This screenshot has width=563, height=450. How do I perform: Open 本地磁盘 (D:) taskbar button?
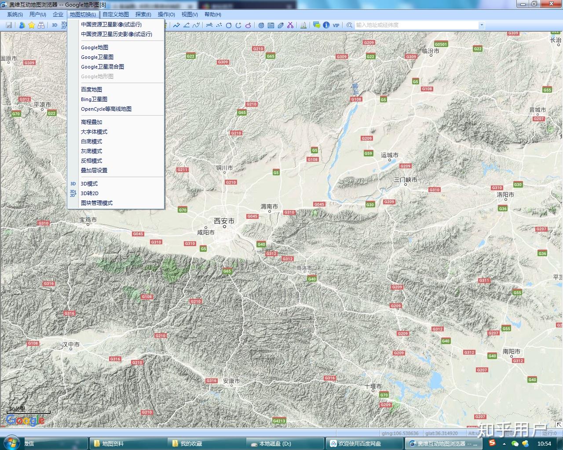(x=285, y=443)
